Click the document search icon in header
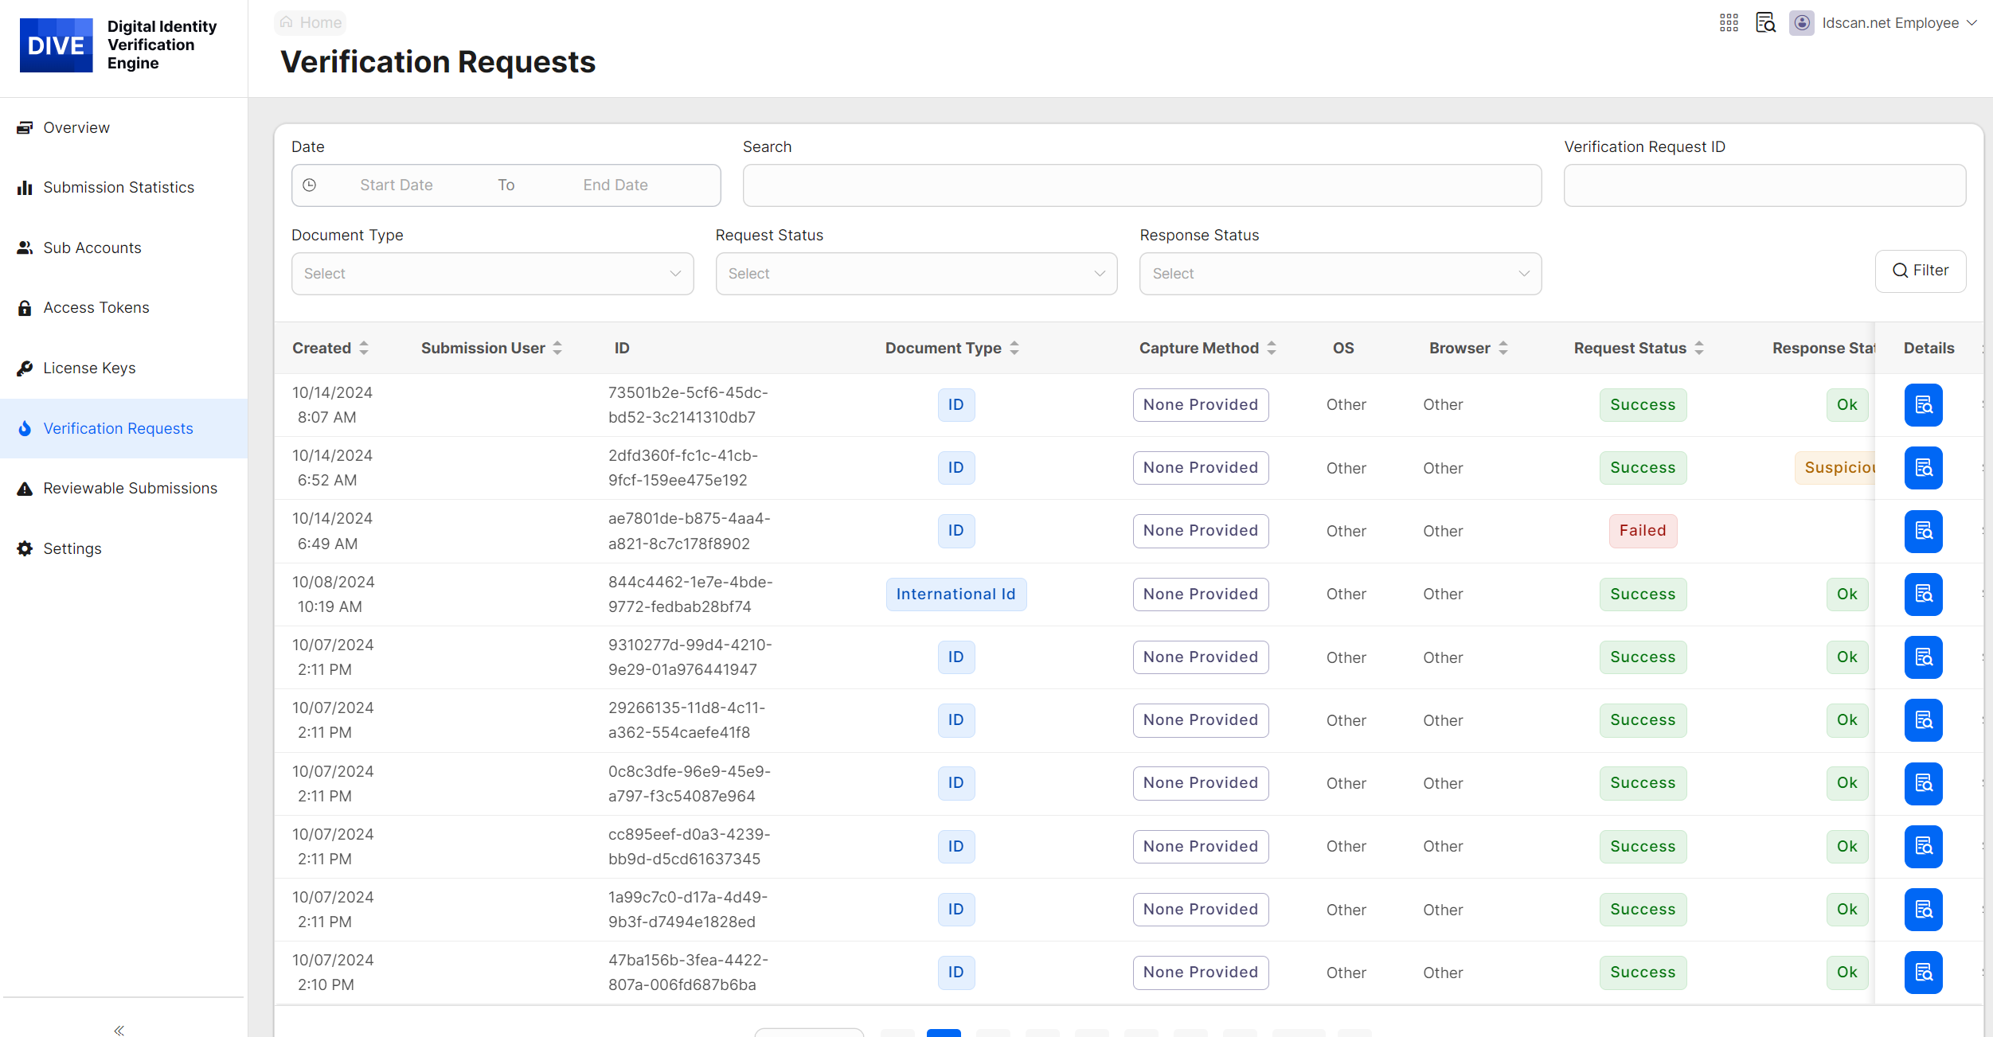The height and width of the screenshot is (1037, 1993). tap(1765, 23)
